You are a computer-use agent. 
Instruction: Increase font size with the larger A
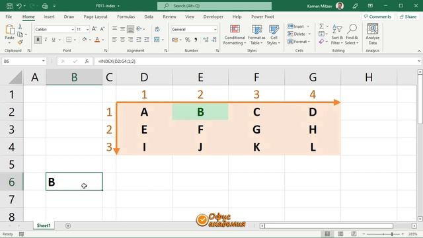point(94,29)
